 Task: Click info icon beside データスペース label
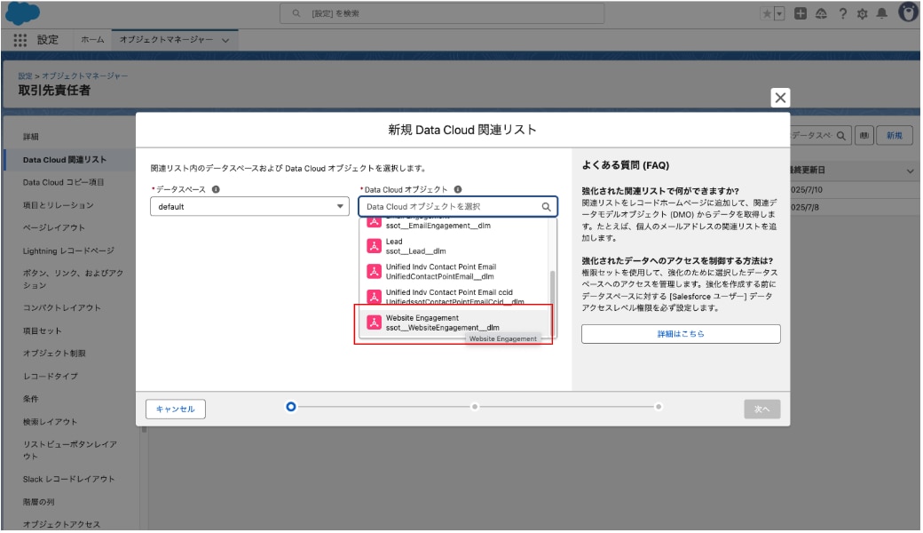pos(216,189)
